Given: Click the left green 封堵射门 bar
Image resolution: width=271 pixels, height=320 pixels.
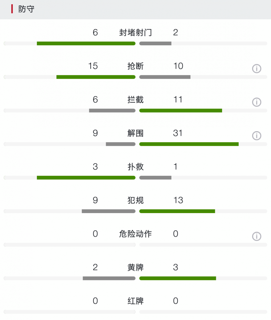Looking at the screenshot, I should [x=86, y=43].
